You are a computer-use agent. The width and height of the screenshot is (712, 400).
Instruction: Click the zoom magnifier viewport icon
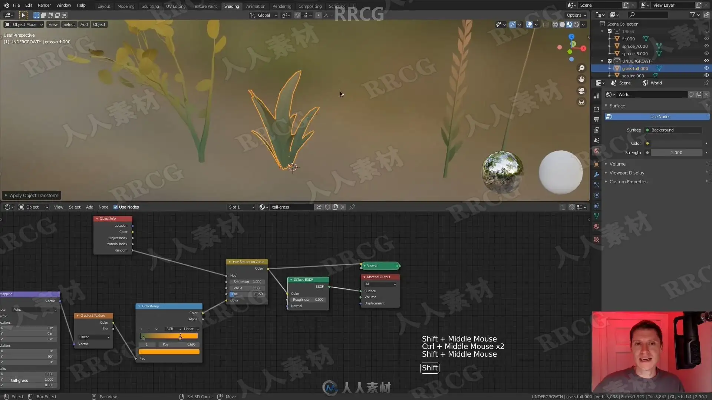(x=581, y=68)
